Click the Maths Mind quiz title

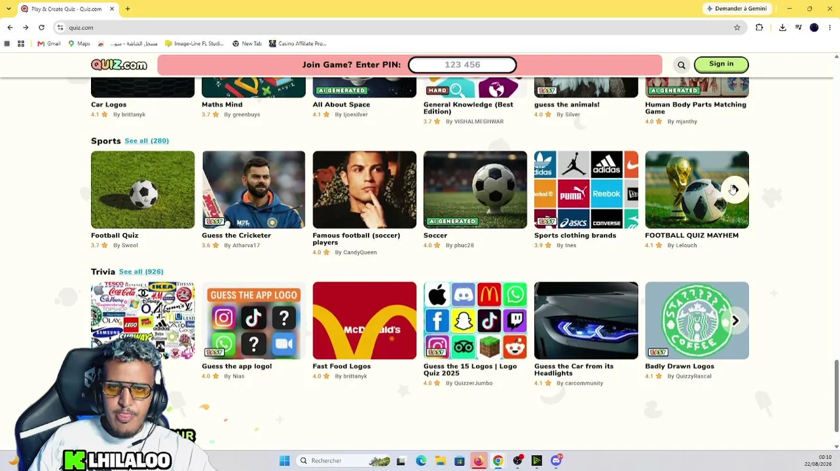point(222,105)
